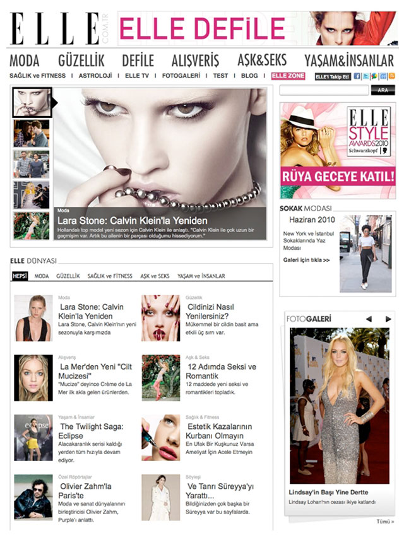Click the pink ELLE ZONE button
The image size is (404, 538).
coord(288,76)
